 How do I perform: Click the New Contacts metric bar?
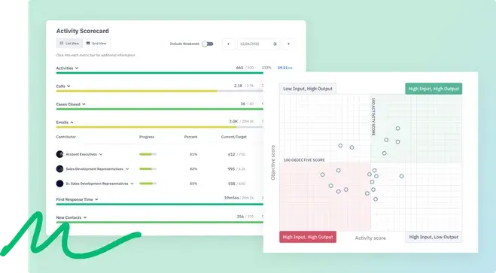tap(160, 222)
